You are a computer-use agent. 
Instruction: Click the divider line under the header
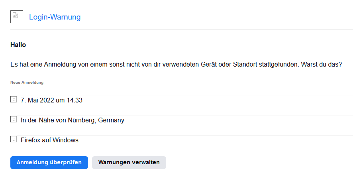[182, 29]
